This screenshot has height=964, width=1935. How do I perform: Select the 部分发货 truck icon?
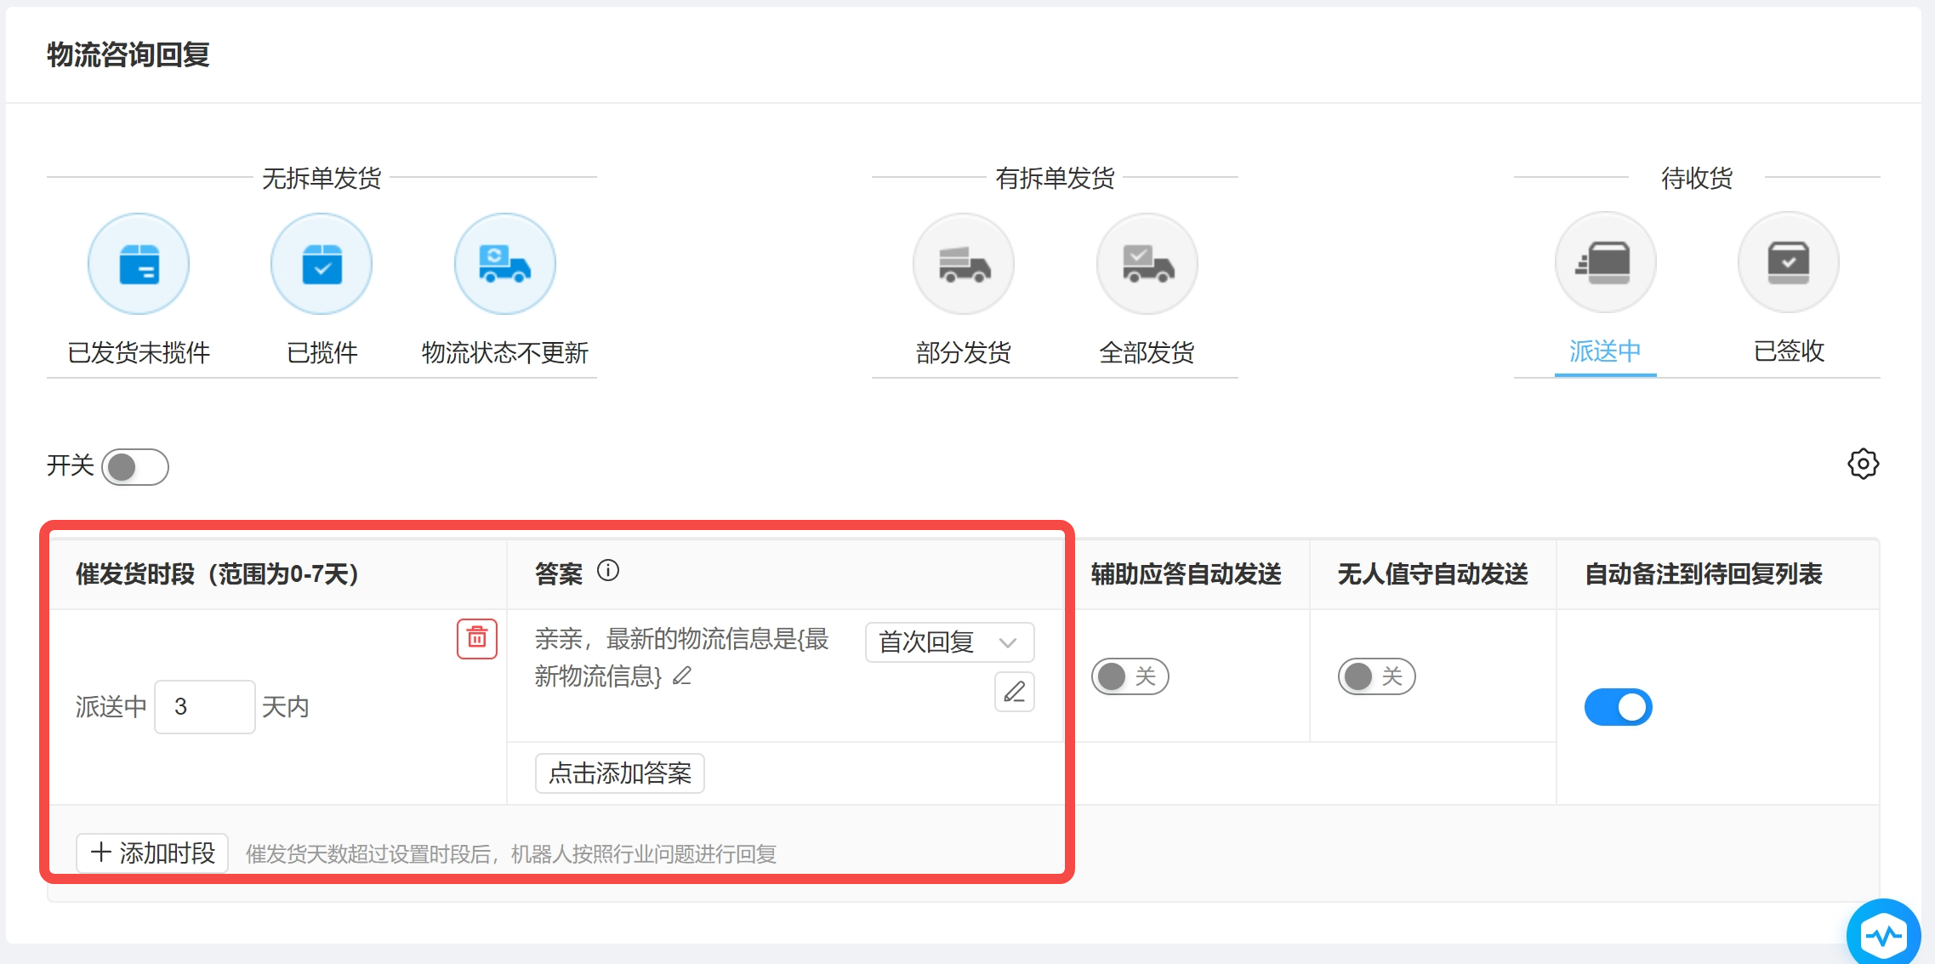coord(964,263)
